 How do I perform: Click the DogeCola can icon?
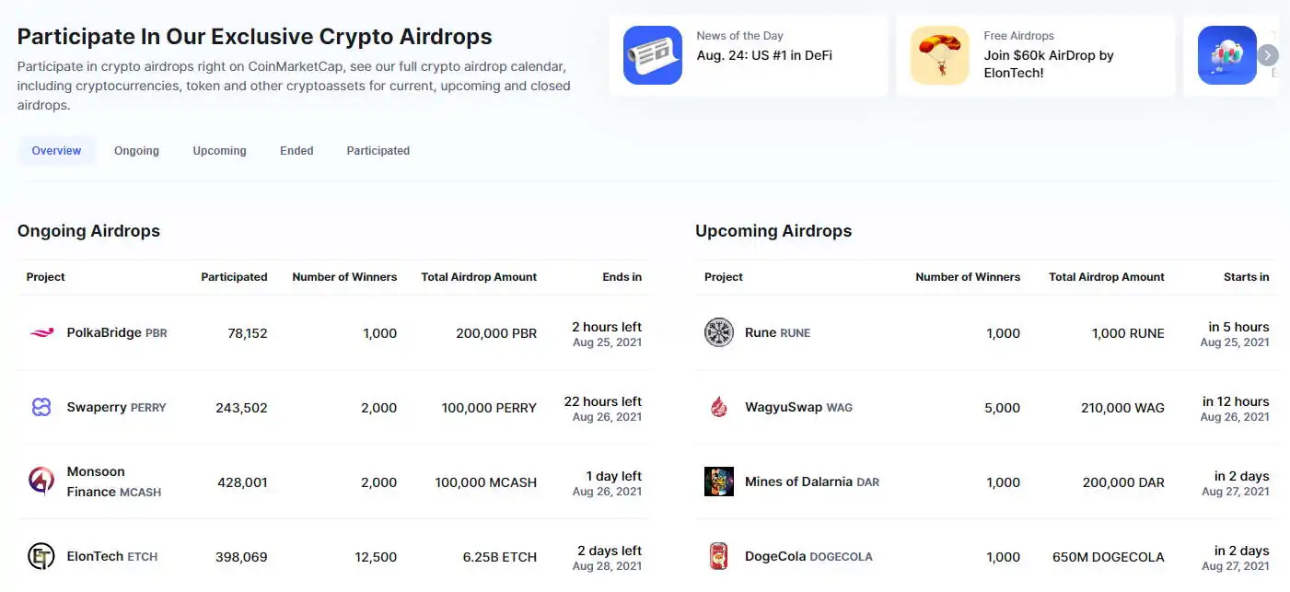coord(719,556)
